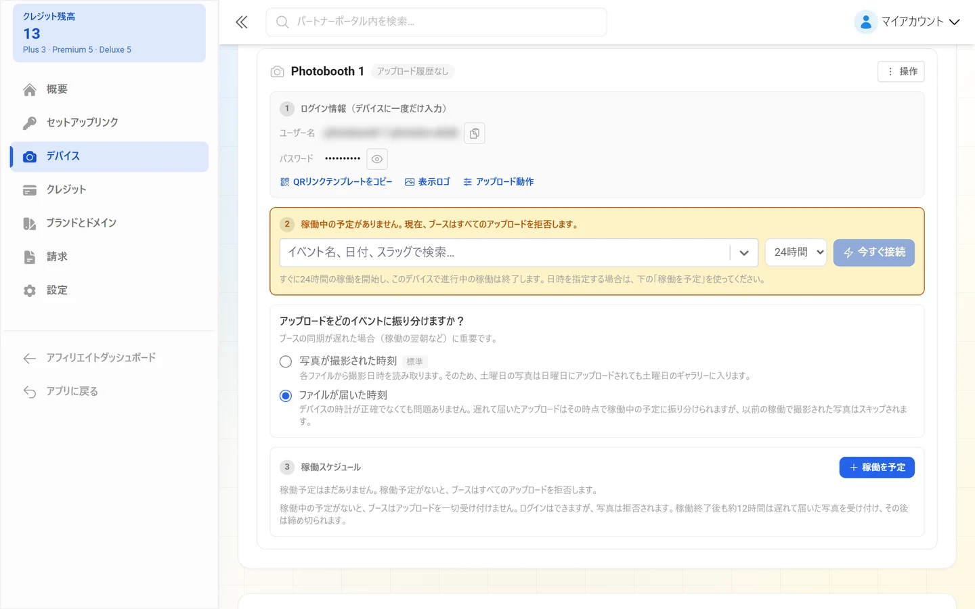This screenshot has width=975, height=609.
Task: Select 写真が撮影された時刻 radio option
Action: pos(286,361)
